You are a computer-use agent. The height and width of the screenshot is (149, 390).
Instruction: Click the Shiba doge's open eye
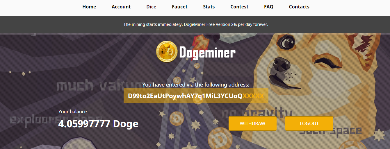tap(286, 43)
